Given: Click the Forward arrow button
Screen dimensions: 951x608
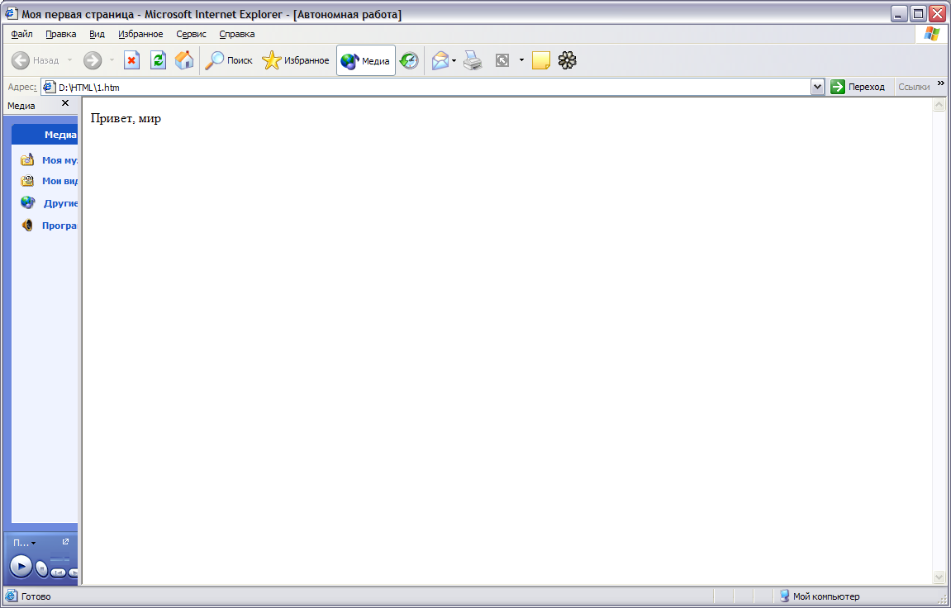Looking at the screenshot, I should pyautogui.click(x=93, y=60).
